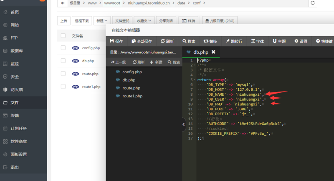
Task: Go to www in the breadcrumb
Action: (x=92, y=3)
